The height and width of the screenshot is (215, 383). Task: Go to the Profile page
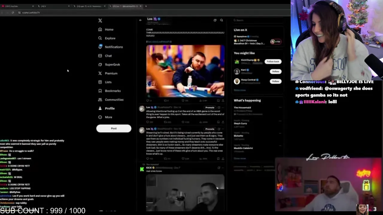coord(107,108)
